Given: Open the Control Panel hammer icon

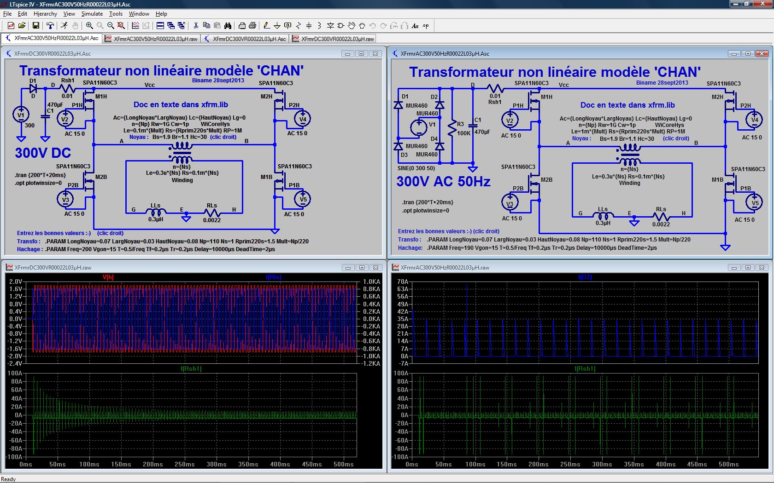Looking at the screenshot, I should pyautogui.click(x=50, y=26).
